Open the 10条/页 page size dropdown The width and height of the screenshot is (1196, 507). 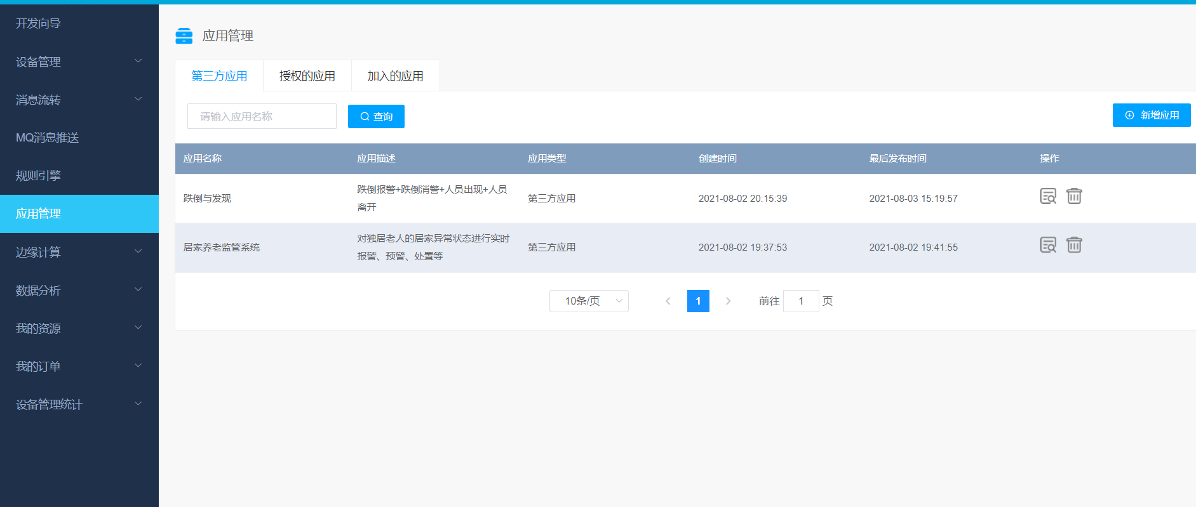click(589, 301)
